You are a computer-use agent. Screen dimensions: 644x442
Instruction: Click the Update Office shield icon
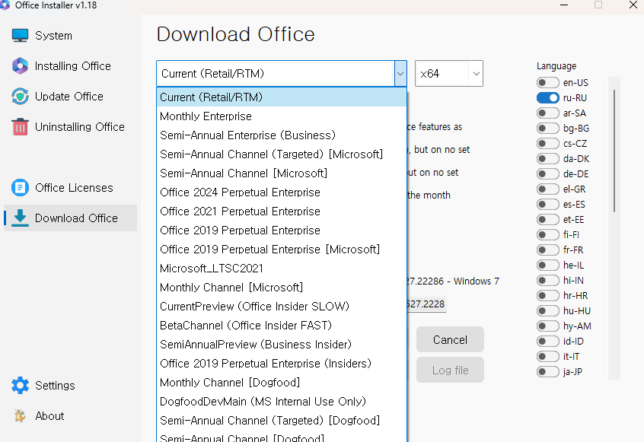[x=20, y=96]
